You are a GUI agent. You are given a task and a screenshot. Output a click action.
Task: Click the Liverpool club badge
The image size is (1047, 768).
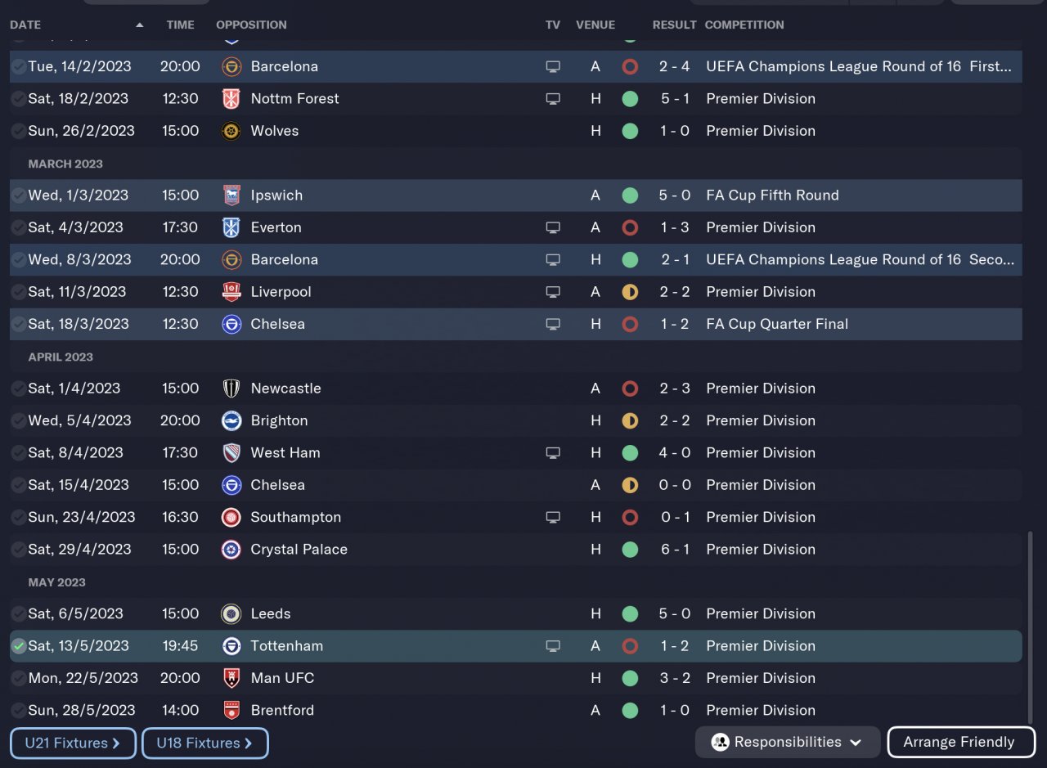point(231,292)
